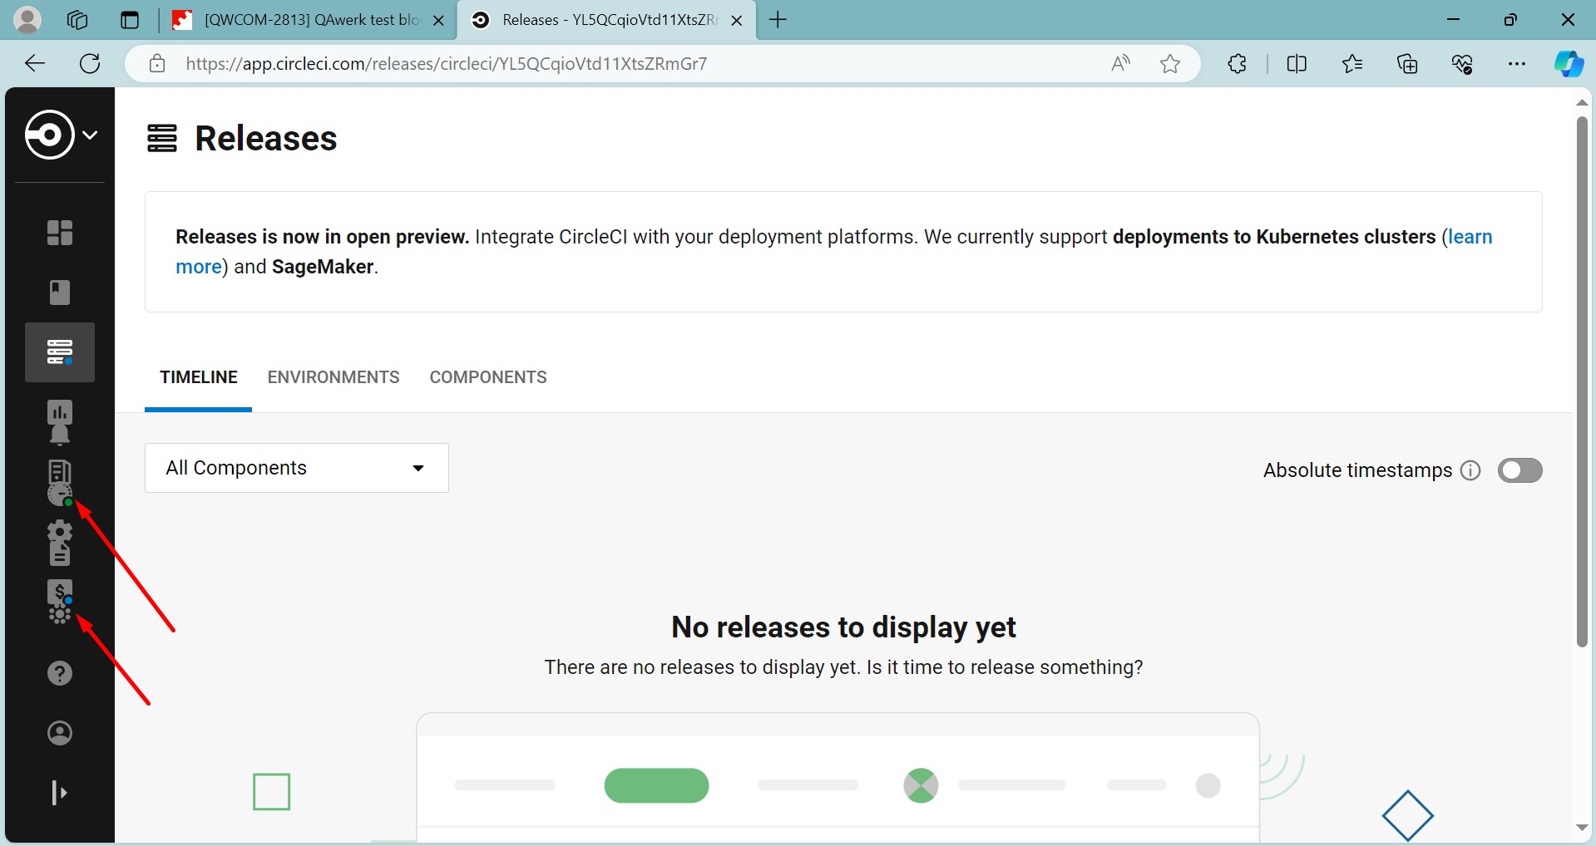Open the Help question mark icon

pos(60,673)
